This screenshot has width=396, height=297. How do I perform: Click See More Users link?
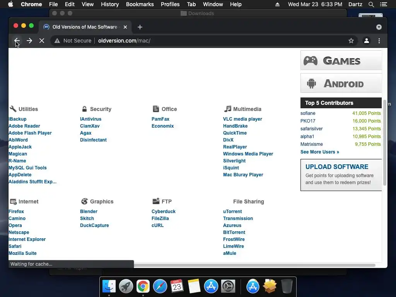coord(320,152)
